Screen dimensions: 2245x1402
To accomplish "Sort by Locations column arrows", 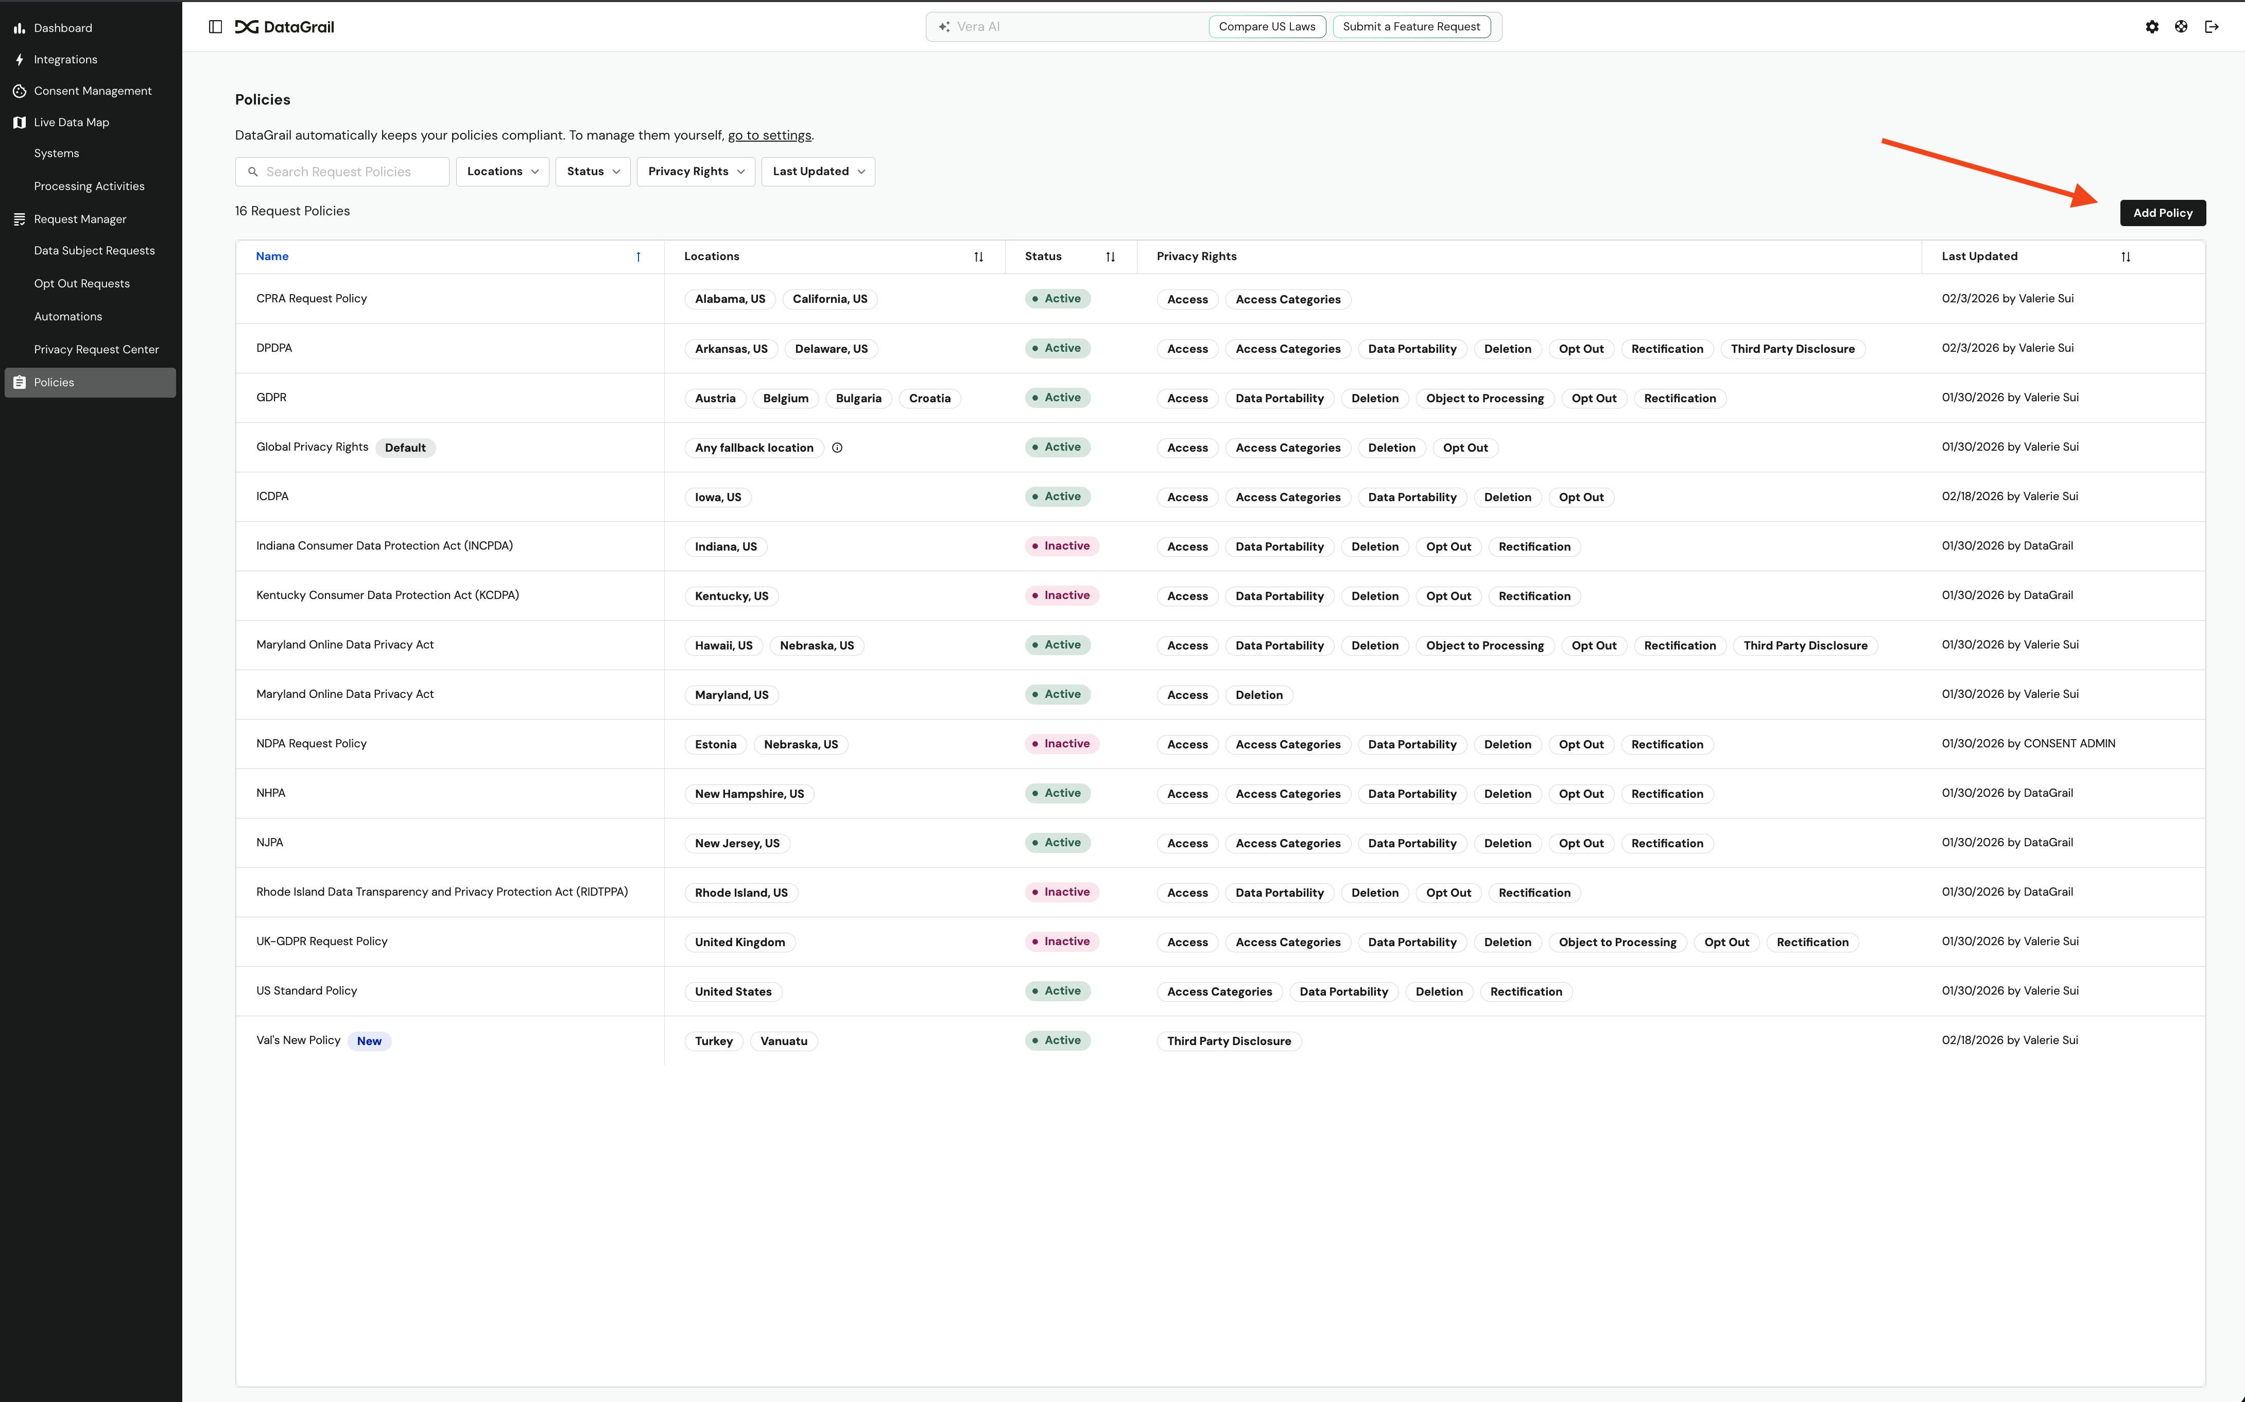I will coord(979,257).
